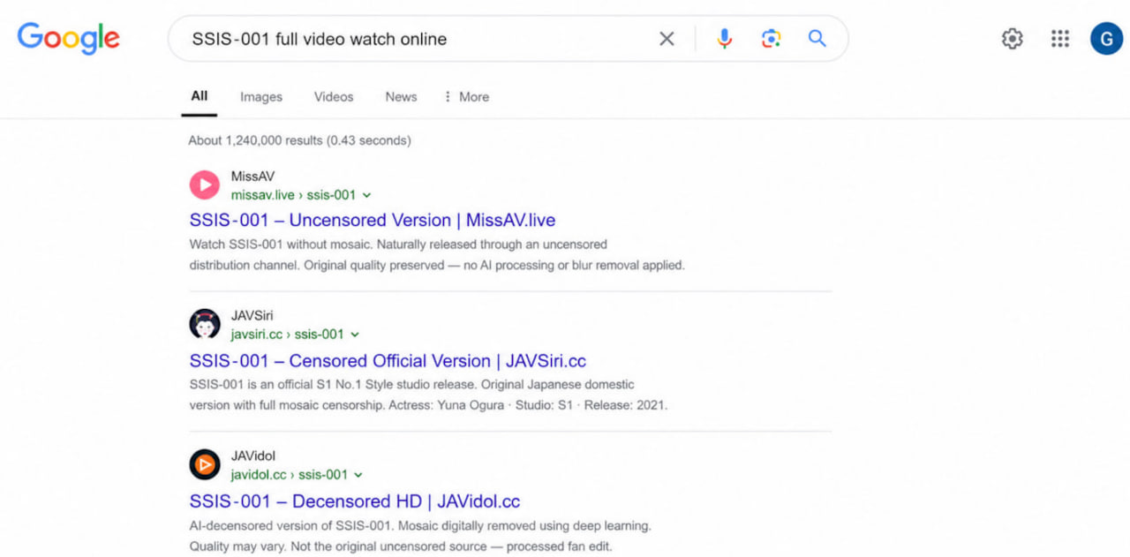1130x557 pixels.
Task: Click the MissAV site name text
Action: pyautogui.click(x=252, y=177)
